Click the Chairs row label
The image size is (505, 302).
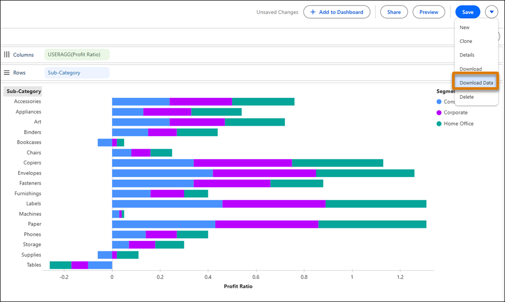click(34, 152)
